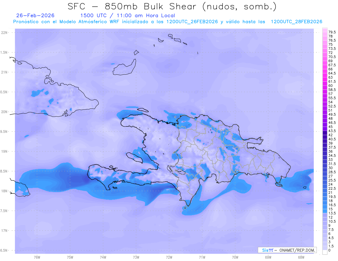The image size is (338, 261).
Task: Click the longitude axis label "76W"
Action: coord(37,257)
